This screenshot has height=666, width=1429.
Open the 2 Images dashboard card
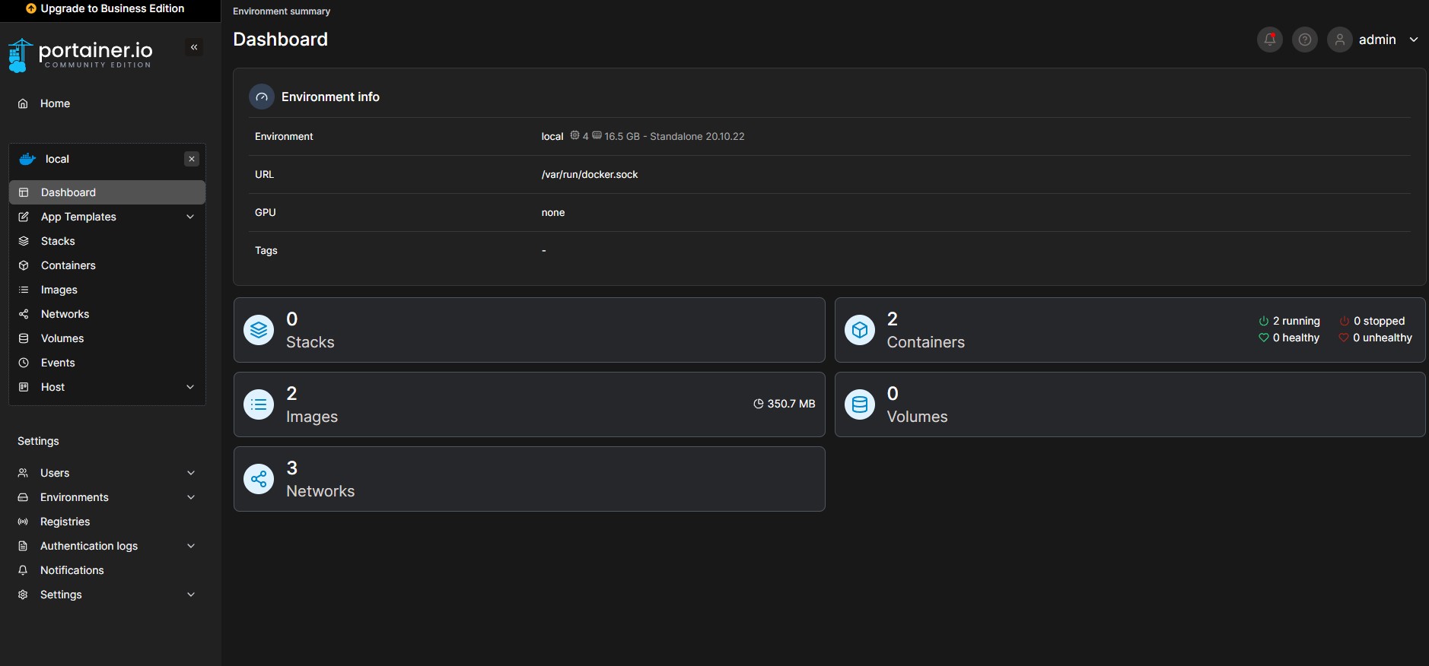pos(530,404)
